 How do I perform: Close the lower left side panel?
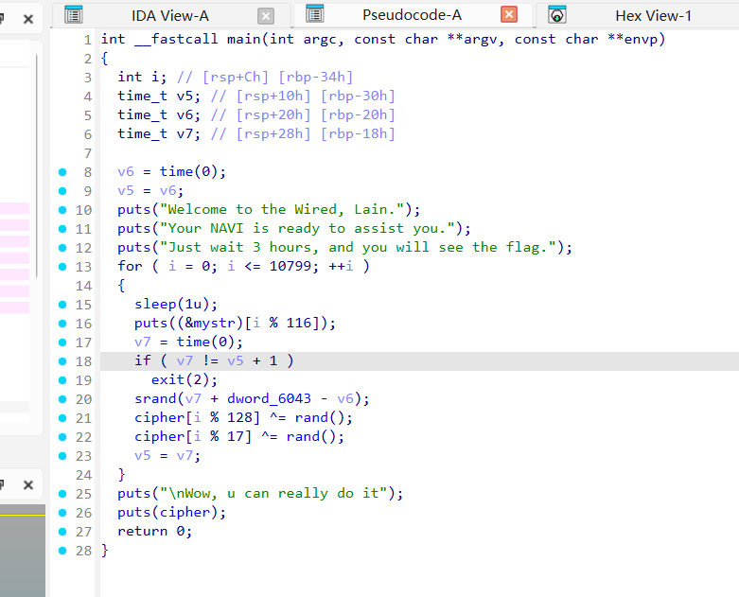(28, 484)
